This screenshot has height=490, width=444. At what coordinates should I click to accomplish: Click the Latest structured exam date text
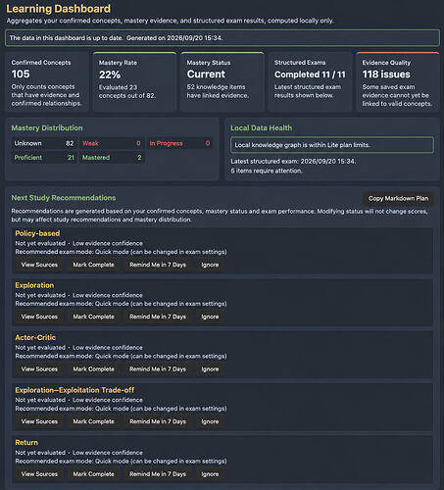293,161
